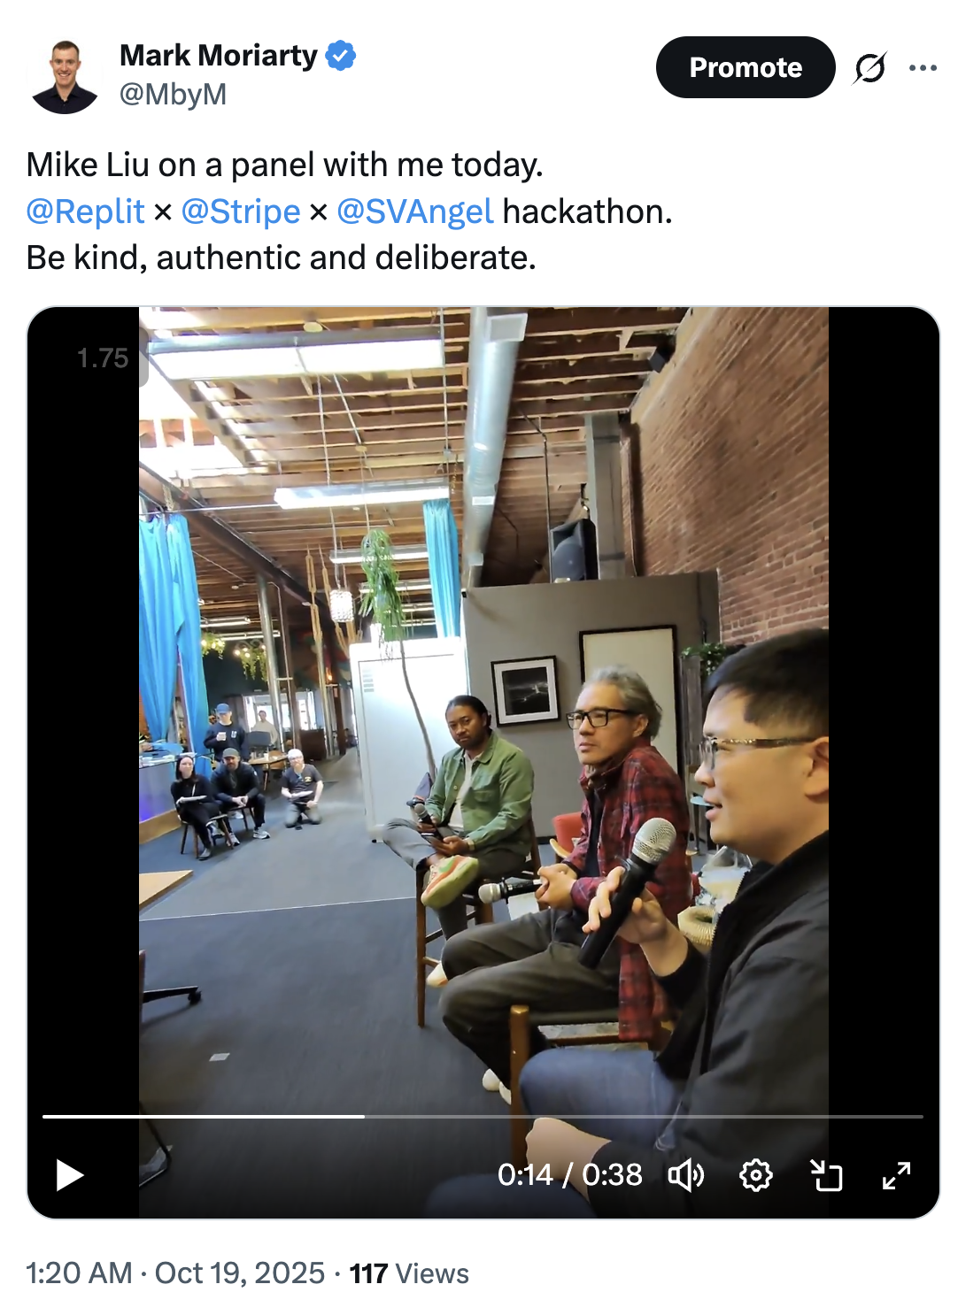Mute the video volume speaker icon

point(686,1175)
